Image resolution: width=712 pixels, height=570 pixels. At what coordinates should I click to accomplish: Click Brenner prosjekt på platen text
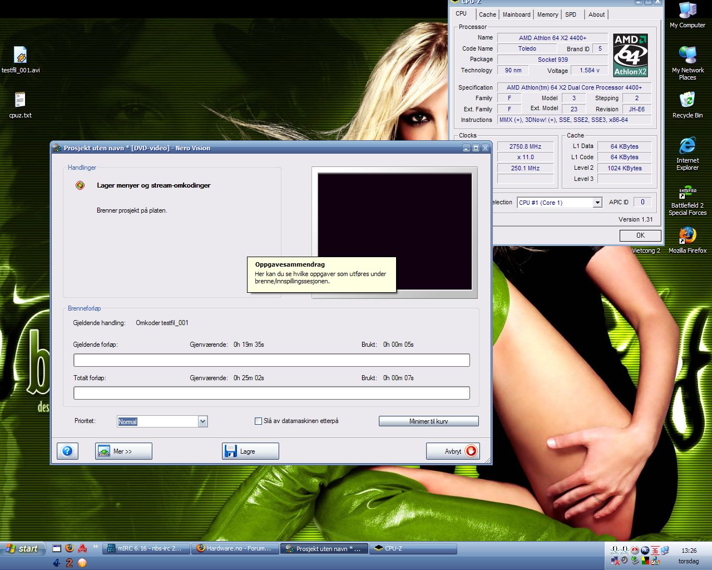[x=132, y=210]
